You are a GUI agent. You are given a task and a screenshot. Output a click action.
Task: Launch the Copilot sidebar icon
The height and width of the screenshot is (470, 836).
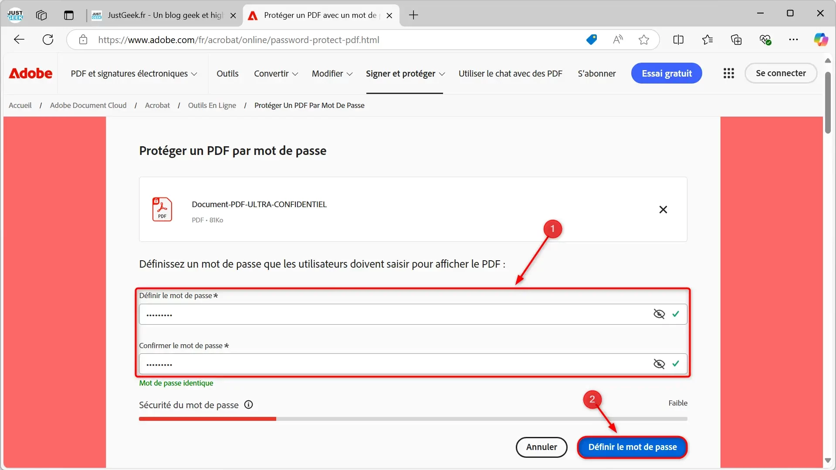(821, 40)
